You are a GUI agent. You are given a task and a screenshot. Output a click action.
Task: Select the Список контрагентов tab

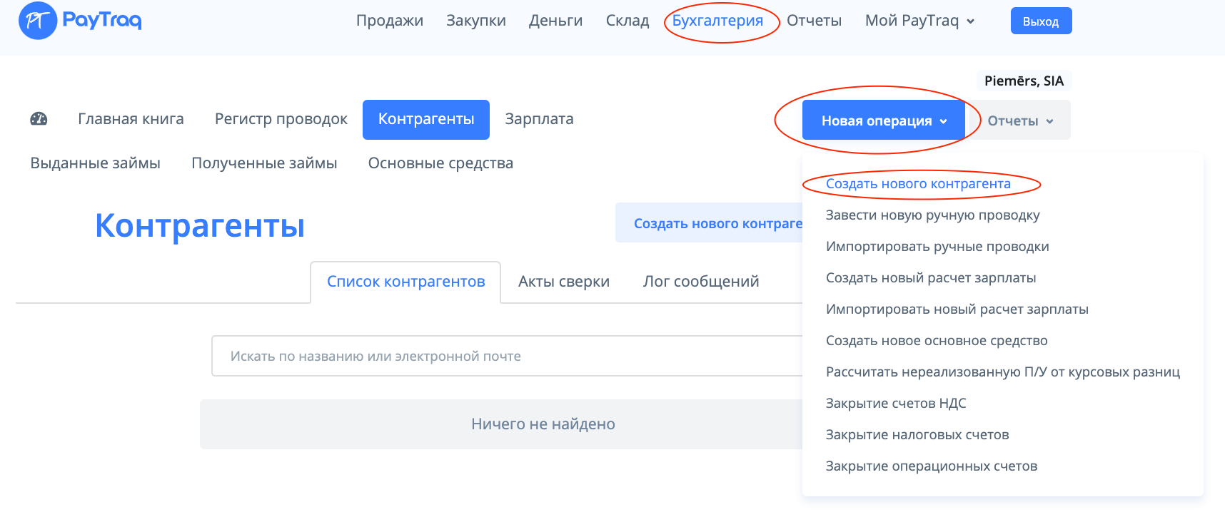tap(405, 282)
